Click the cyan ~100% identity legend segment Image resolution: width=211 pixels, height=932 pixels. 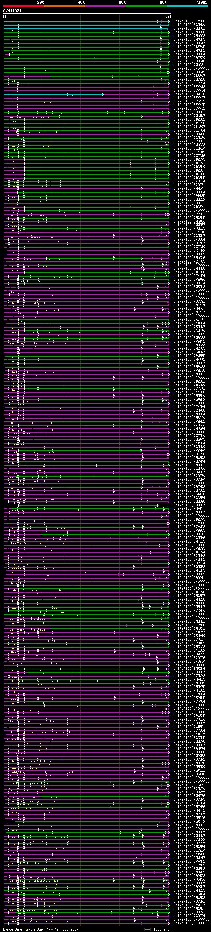[x=187, y=6]
